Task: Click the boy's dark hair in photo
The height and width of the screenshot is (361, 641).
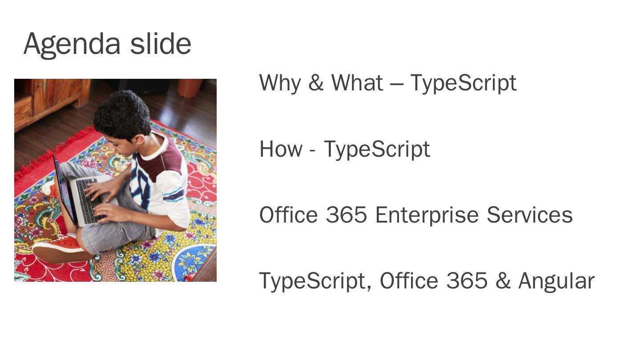Action: click(121, 114)
